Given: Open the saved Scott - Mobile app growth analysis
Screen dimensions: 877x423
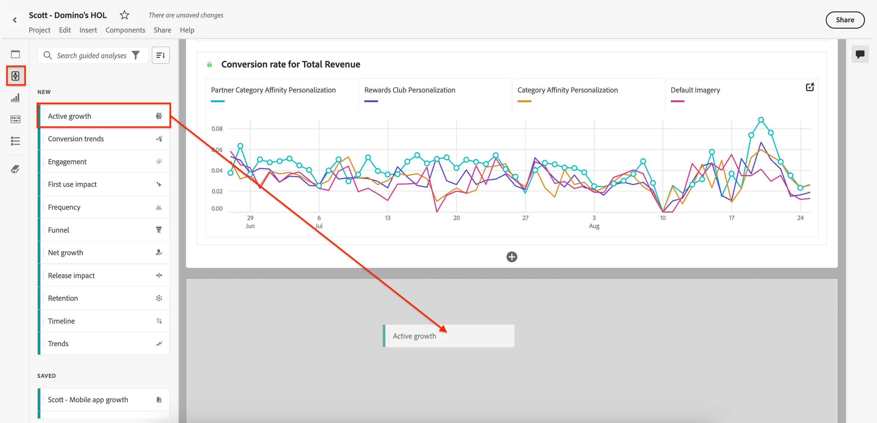Looking at the screenshot, I should (103, 399).
